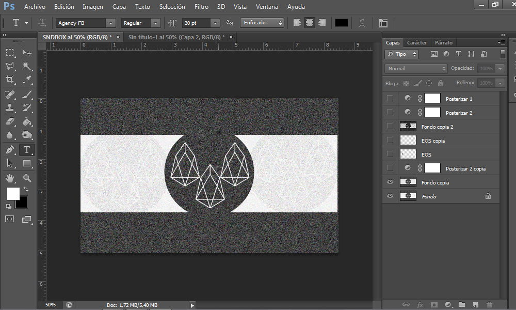Open the Tipo layer filter dropdown
516x310 pixels.
[401, 54]
